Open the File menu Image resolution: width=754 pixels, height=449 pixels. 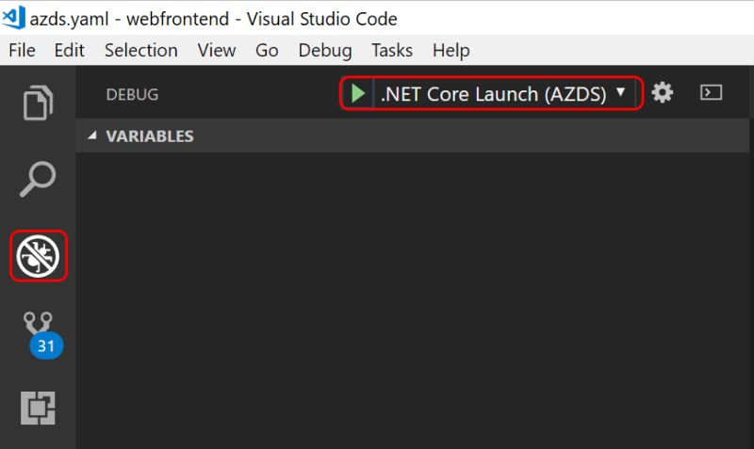pos(22,50)
